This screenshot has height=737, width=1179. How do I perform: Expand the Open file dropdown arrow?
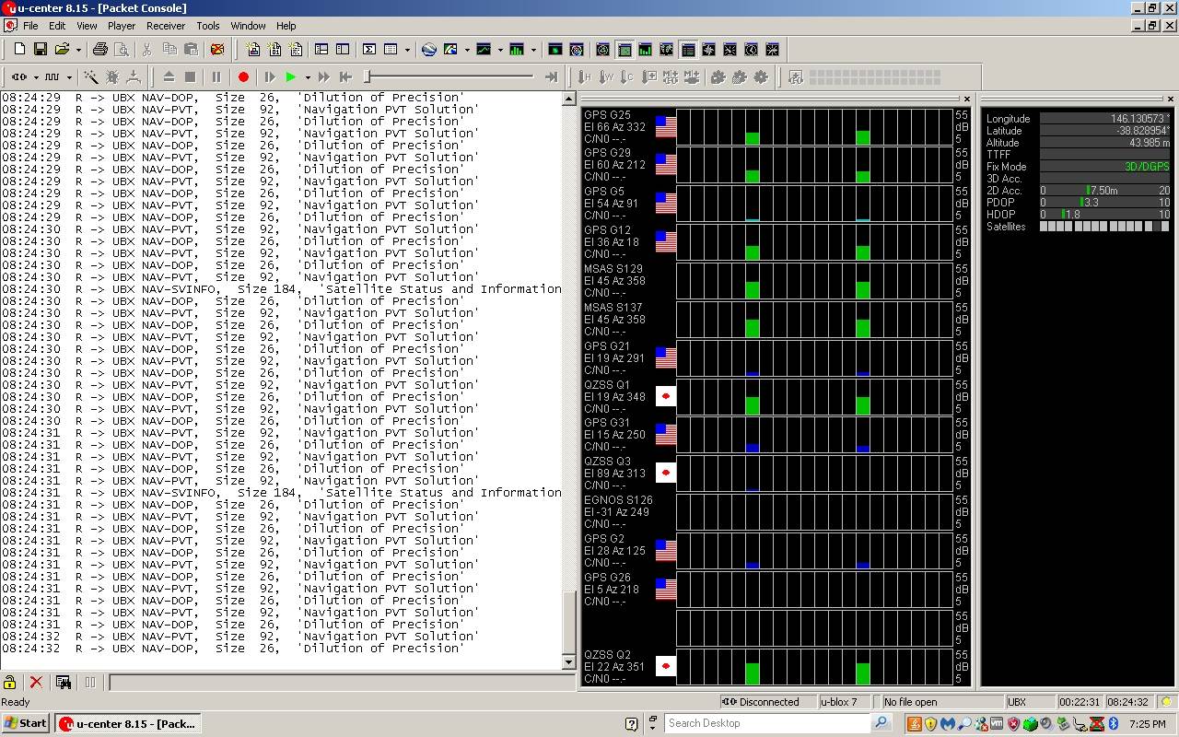78,50
